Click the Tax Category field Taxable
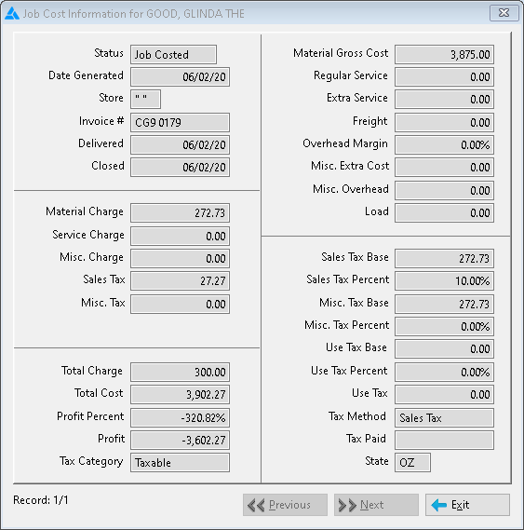The image size is (524, 530). [x=180, y=462]
